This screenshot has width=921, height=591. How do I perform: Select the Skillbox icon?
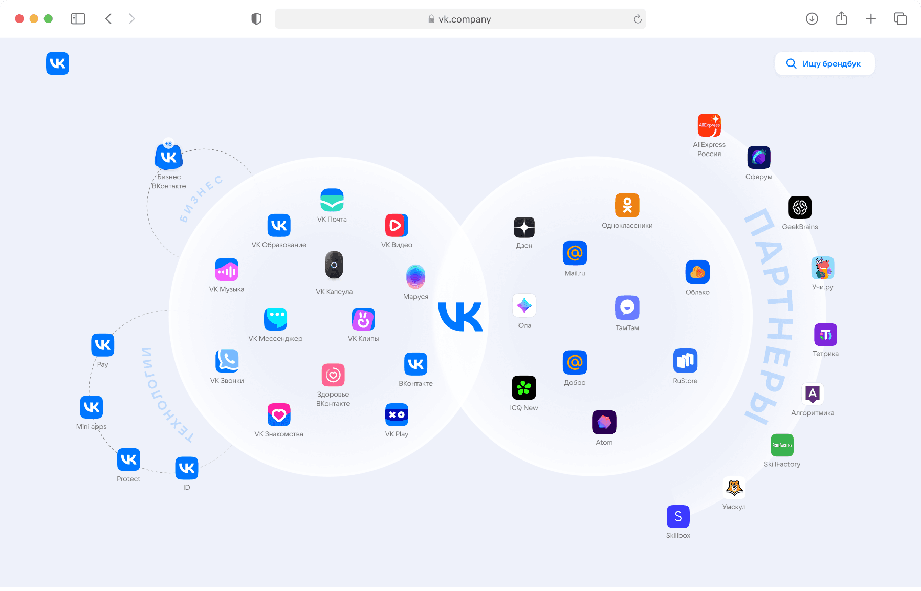click(x=678, y=516)
